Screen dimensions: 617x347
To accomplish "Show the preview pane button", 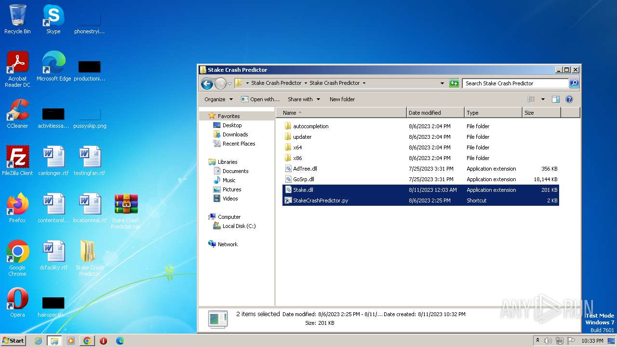I will coord(555,99).
